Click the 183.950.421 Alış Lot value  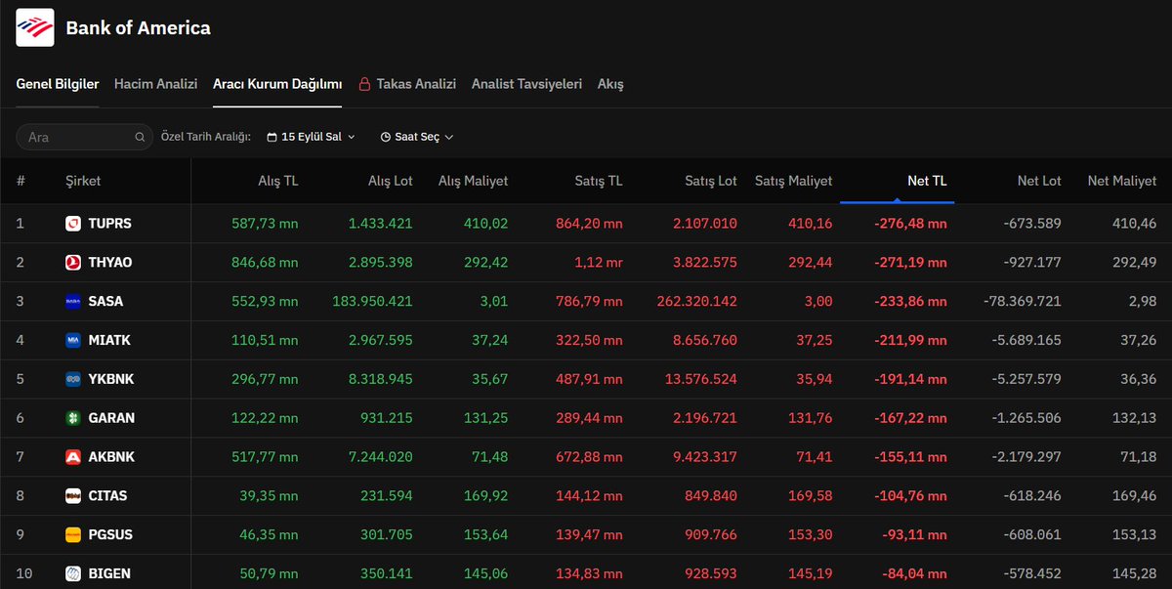click(x=372, y=302)
